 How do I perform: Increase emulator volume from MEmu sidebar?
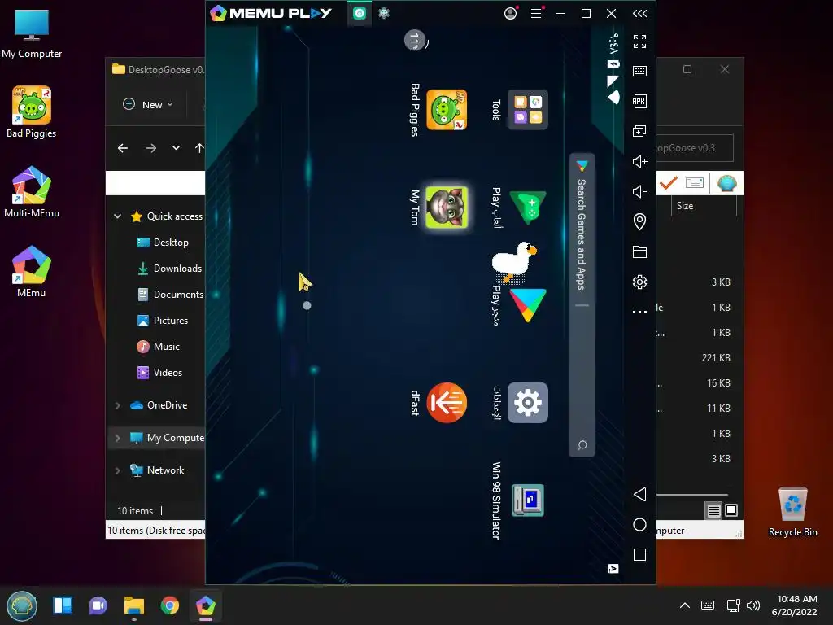pyautogui.click(x=639, y=162)
